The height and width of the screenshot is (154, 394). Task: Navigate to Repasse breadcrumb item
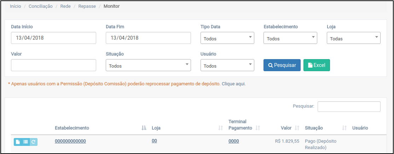pyautogui.click(x=87, y=6)
